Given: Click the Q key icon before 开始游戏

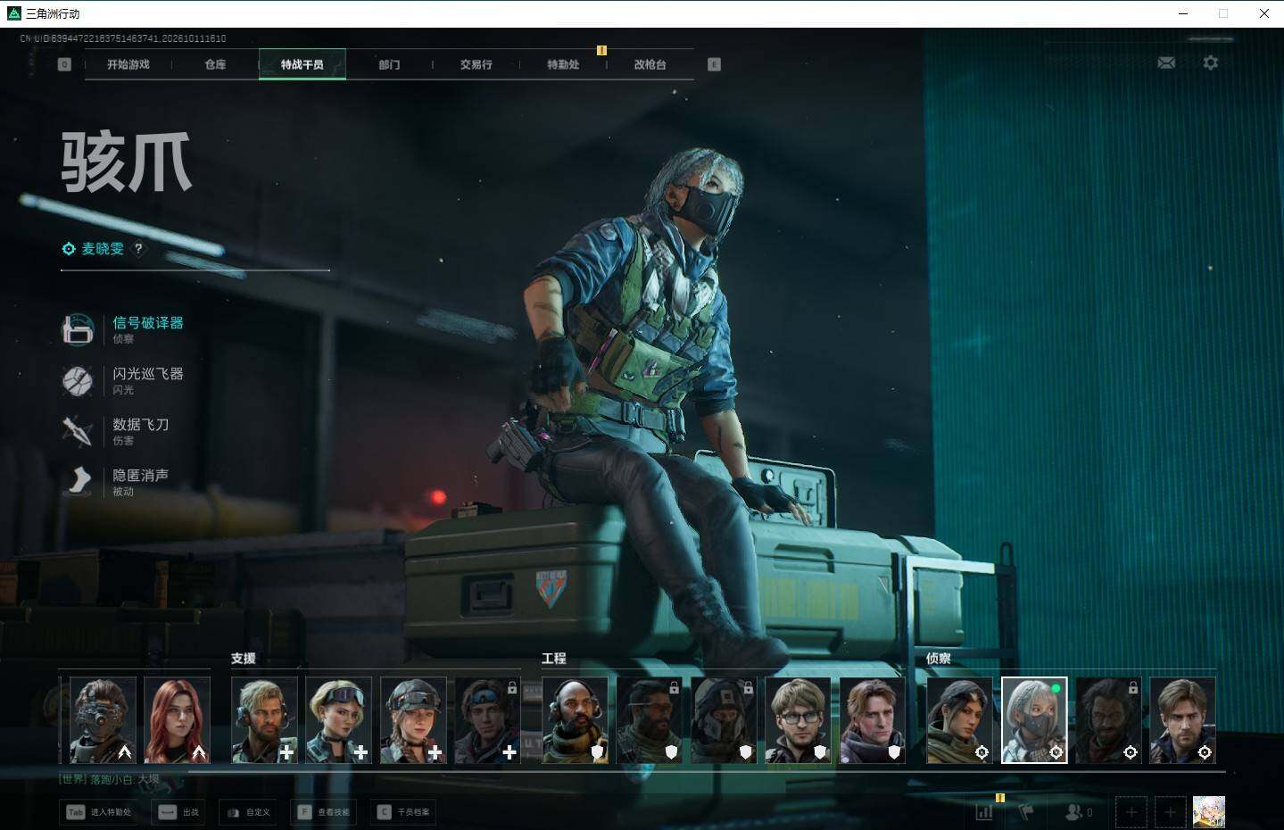Looking at the screenshot, I should click(x=64, y=64).
